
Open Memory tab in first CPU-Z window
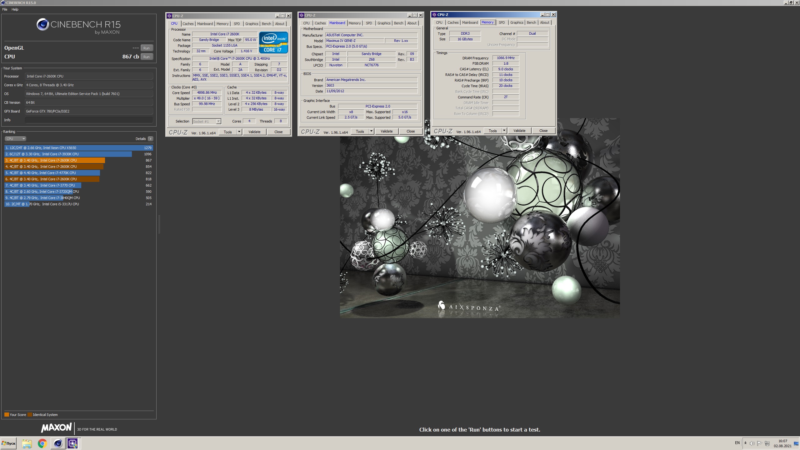(x=222, y=24)
